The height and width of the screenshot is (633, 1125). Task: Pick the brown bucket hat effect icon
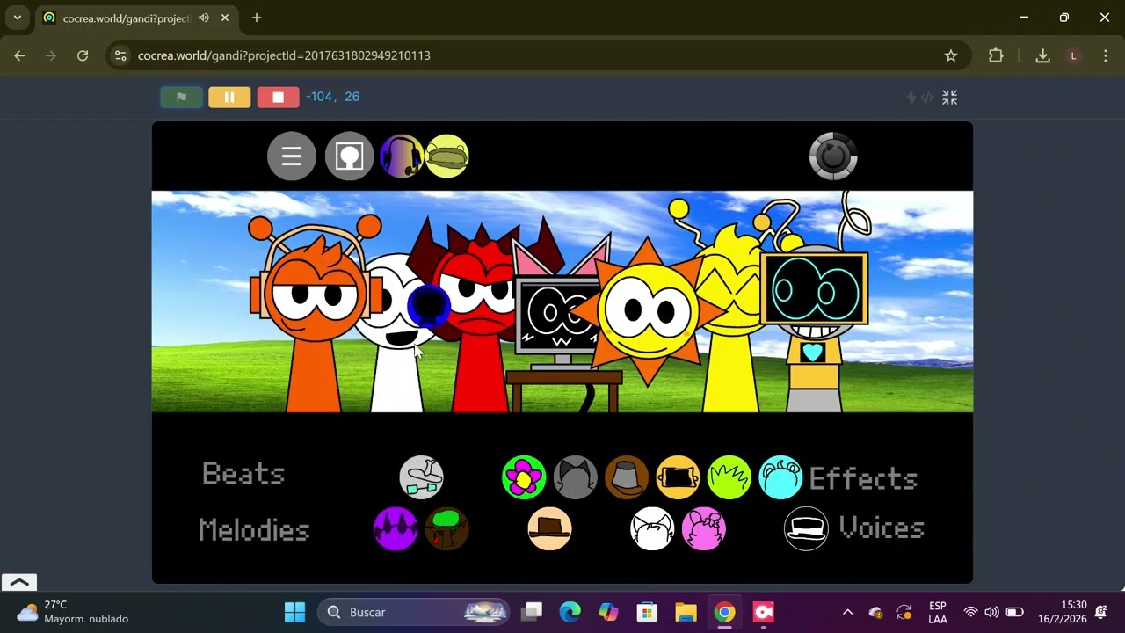coord(627,477)
